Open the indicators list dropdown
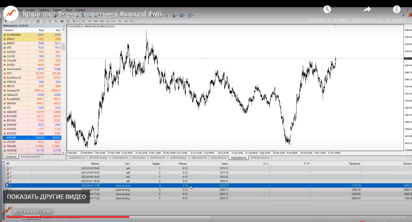The width and height of the screenshot is (412, 222). [x=177, y=15]
